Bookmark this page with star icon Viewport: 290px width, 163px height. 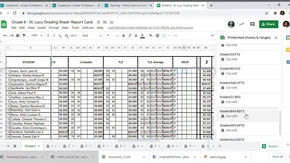pos(266,13)
